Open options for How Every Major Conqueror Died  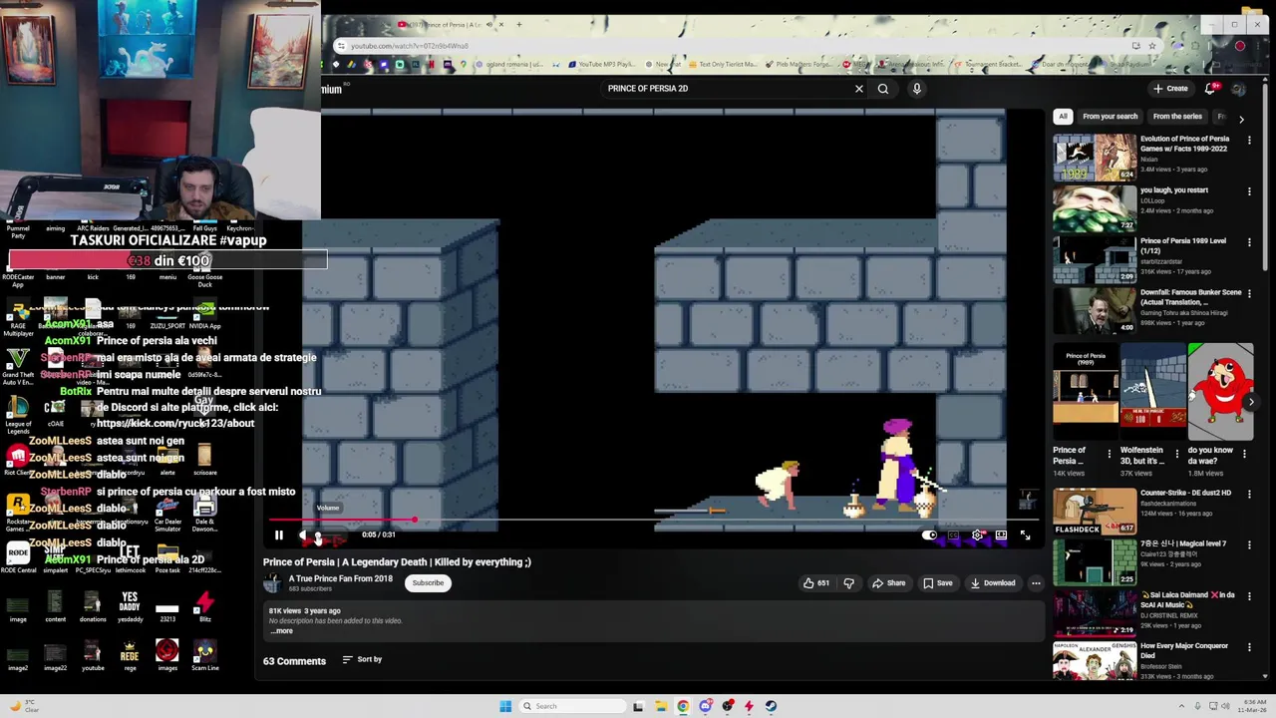coord(1249,647)
